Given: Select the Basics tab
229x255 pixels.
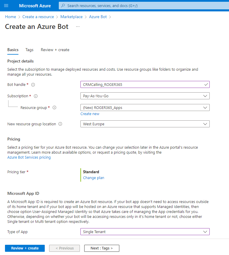Looking at the screenshot, I should (13, 50).
